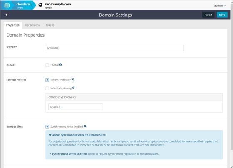
Task: Click the back arrow in Domain Settings header
Action: click(x=7, y=15)
